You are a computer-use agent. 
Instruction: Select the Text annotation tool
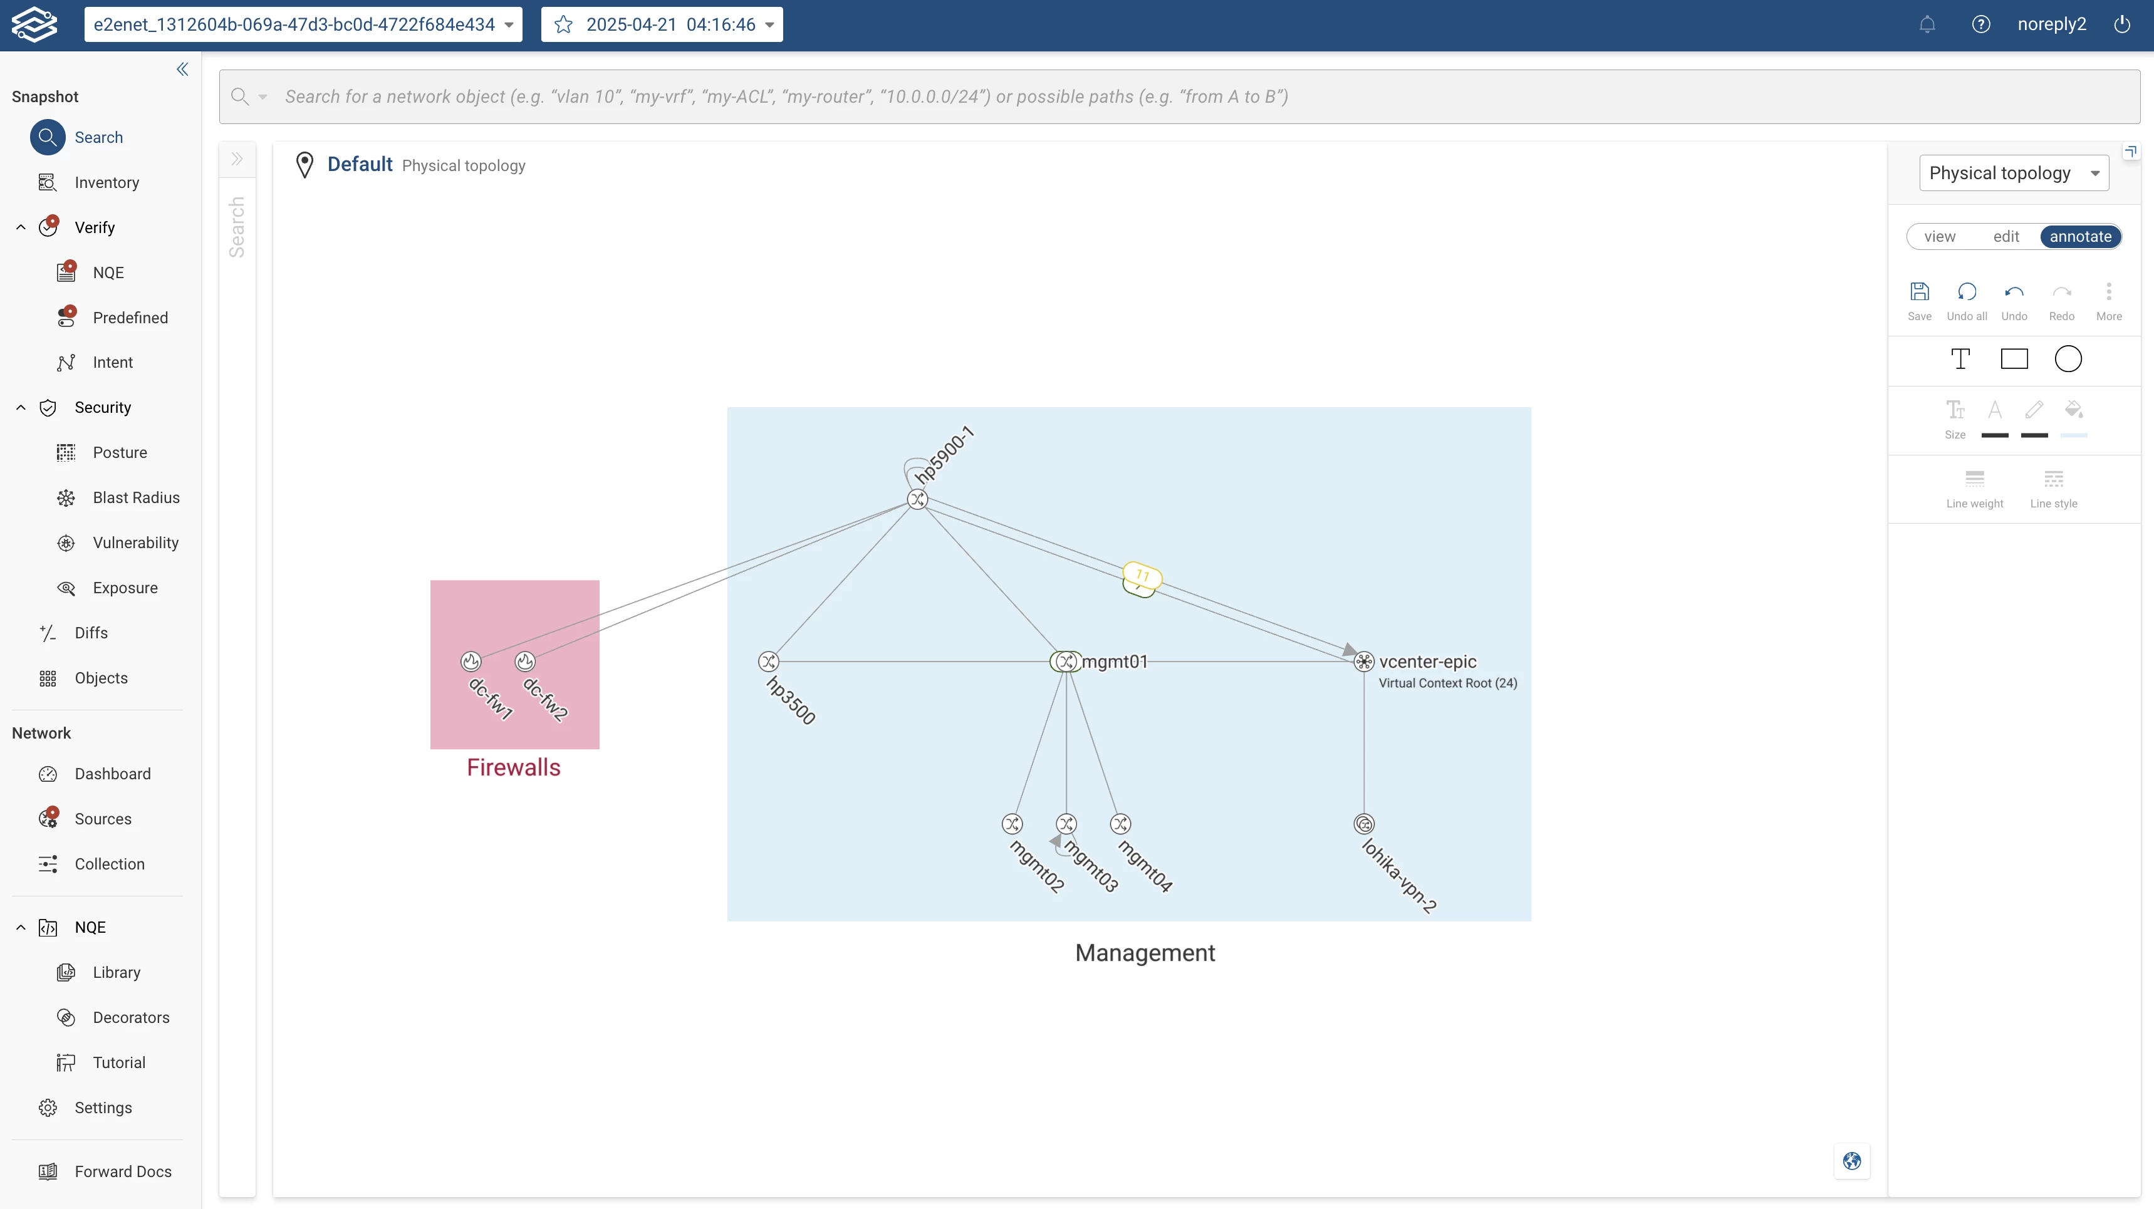click(x=1960, y=359)
